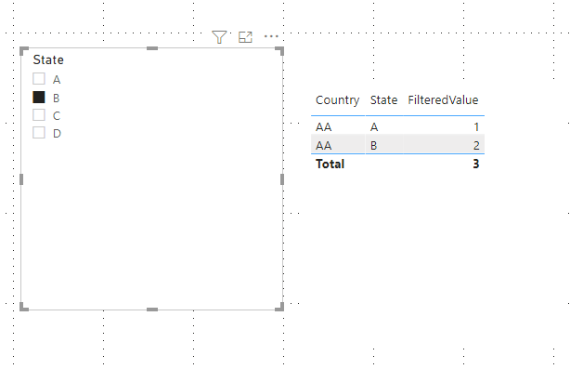This screenshot has height=369, width=570.
Task: Select FilteredValue cell showing 1
Action: pyautogui.click(x=476, y=127)
